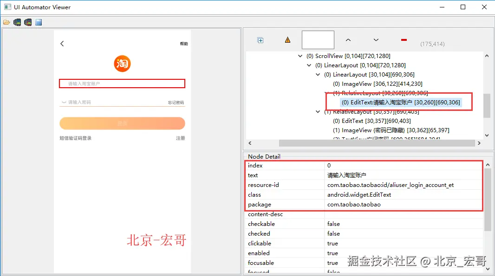Image resolution: width=495 pixels, height=276 pixels.
Task: Go to next search result down arrow
Action: point(376,40)
